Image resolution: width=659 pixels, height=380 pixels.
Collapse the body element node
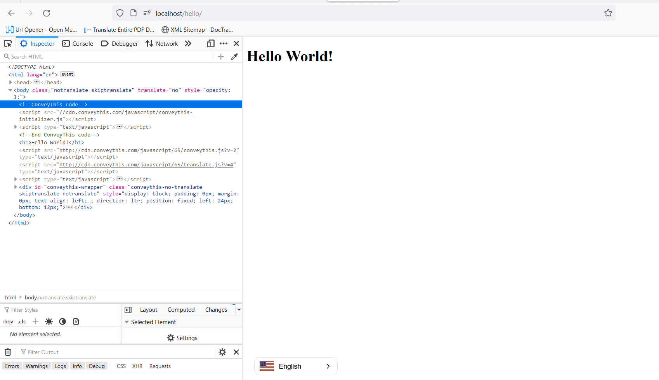click(10, 90)
